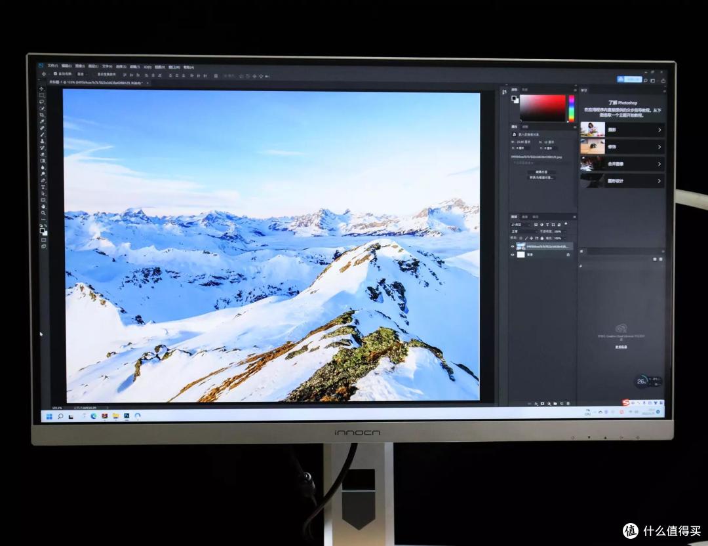Open the Windows Start button
Screen dimensions: 708x546
click(49, 416)
